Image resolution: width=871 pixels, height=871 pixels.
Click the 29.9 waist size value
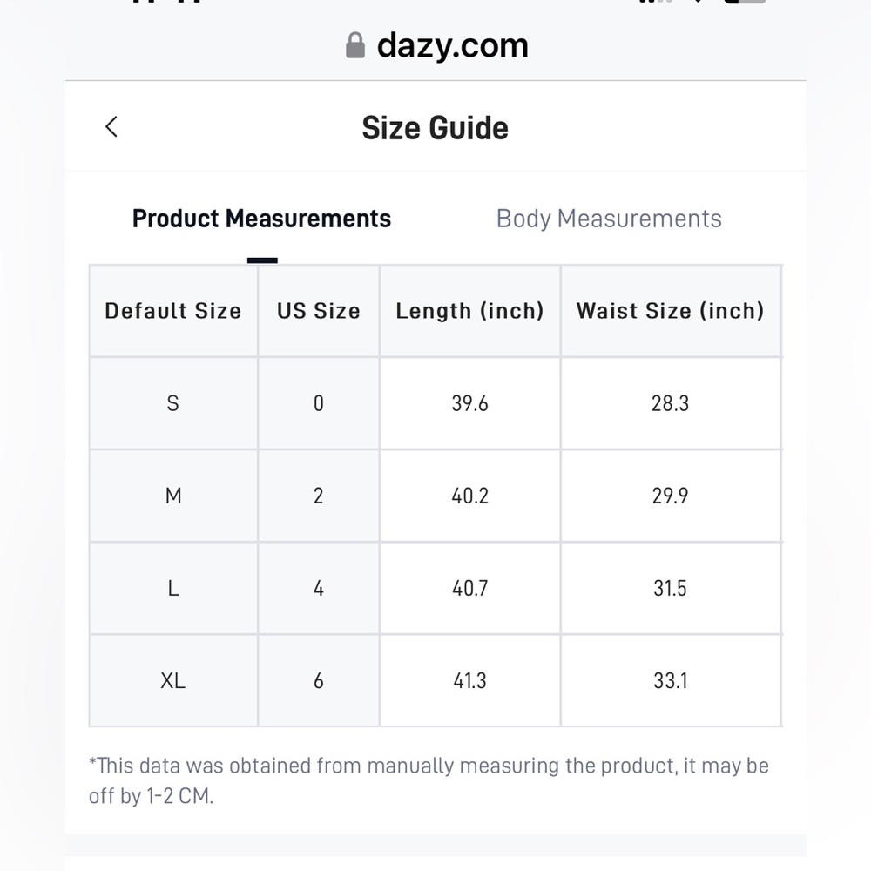pos(671,496)
